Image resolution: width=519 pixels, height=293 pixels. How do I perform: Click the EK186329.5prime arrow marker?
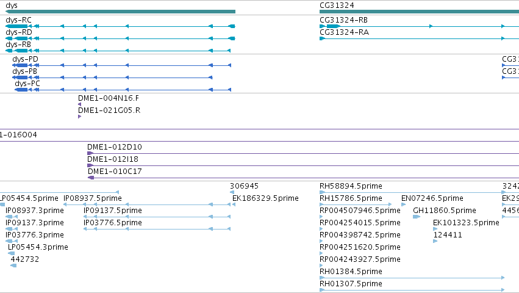[234, 204]
